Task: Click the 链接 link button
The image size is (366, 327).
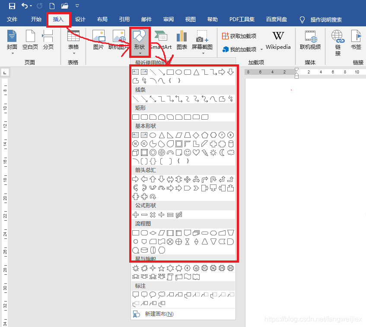Action: click(x=338, y=43)
